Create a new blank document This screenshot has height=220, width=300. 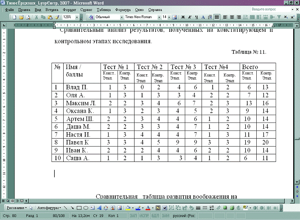[x=15, y=17]
